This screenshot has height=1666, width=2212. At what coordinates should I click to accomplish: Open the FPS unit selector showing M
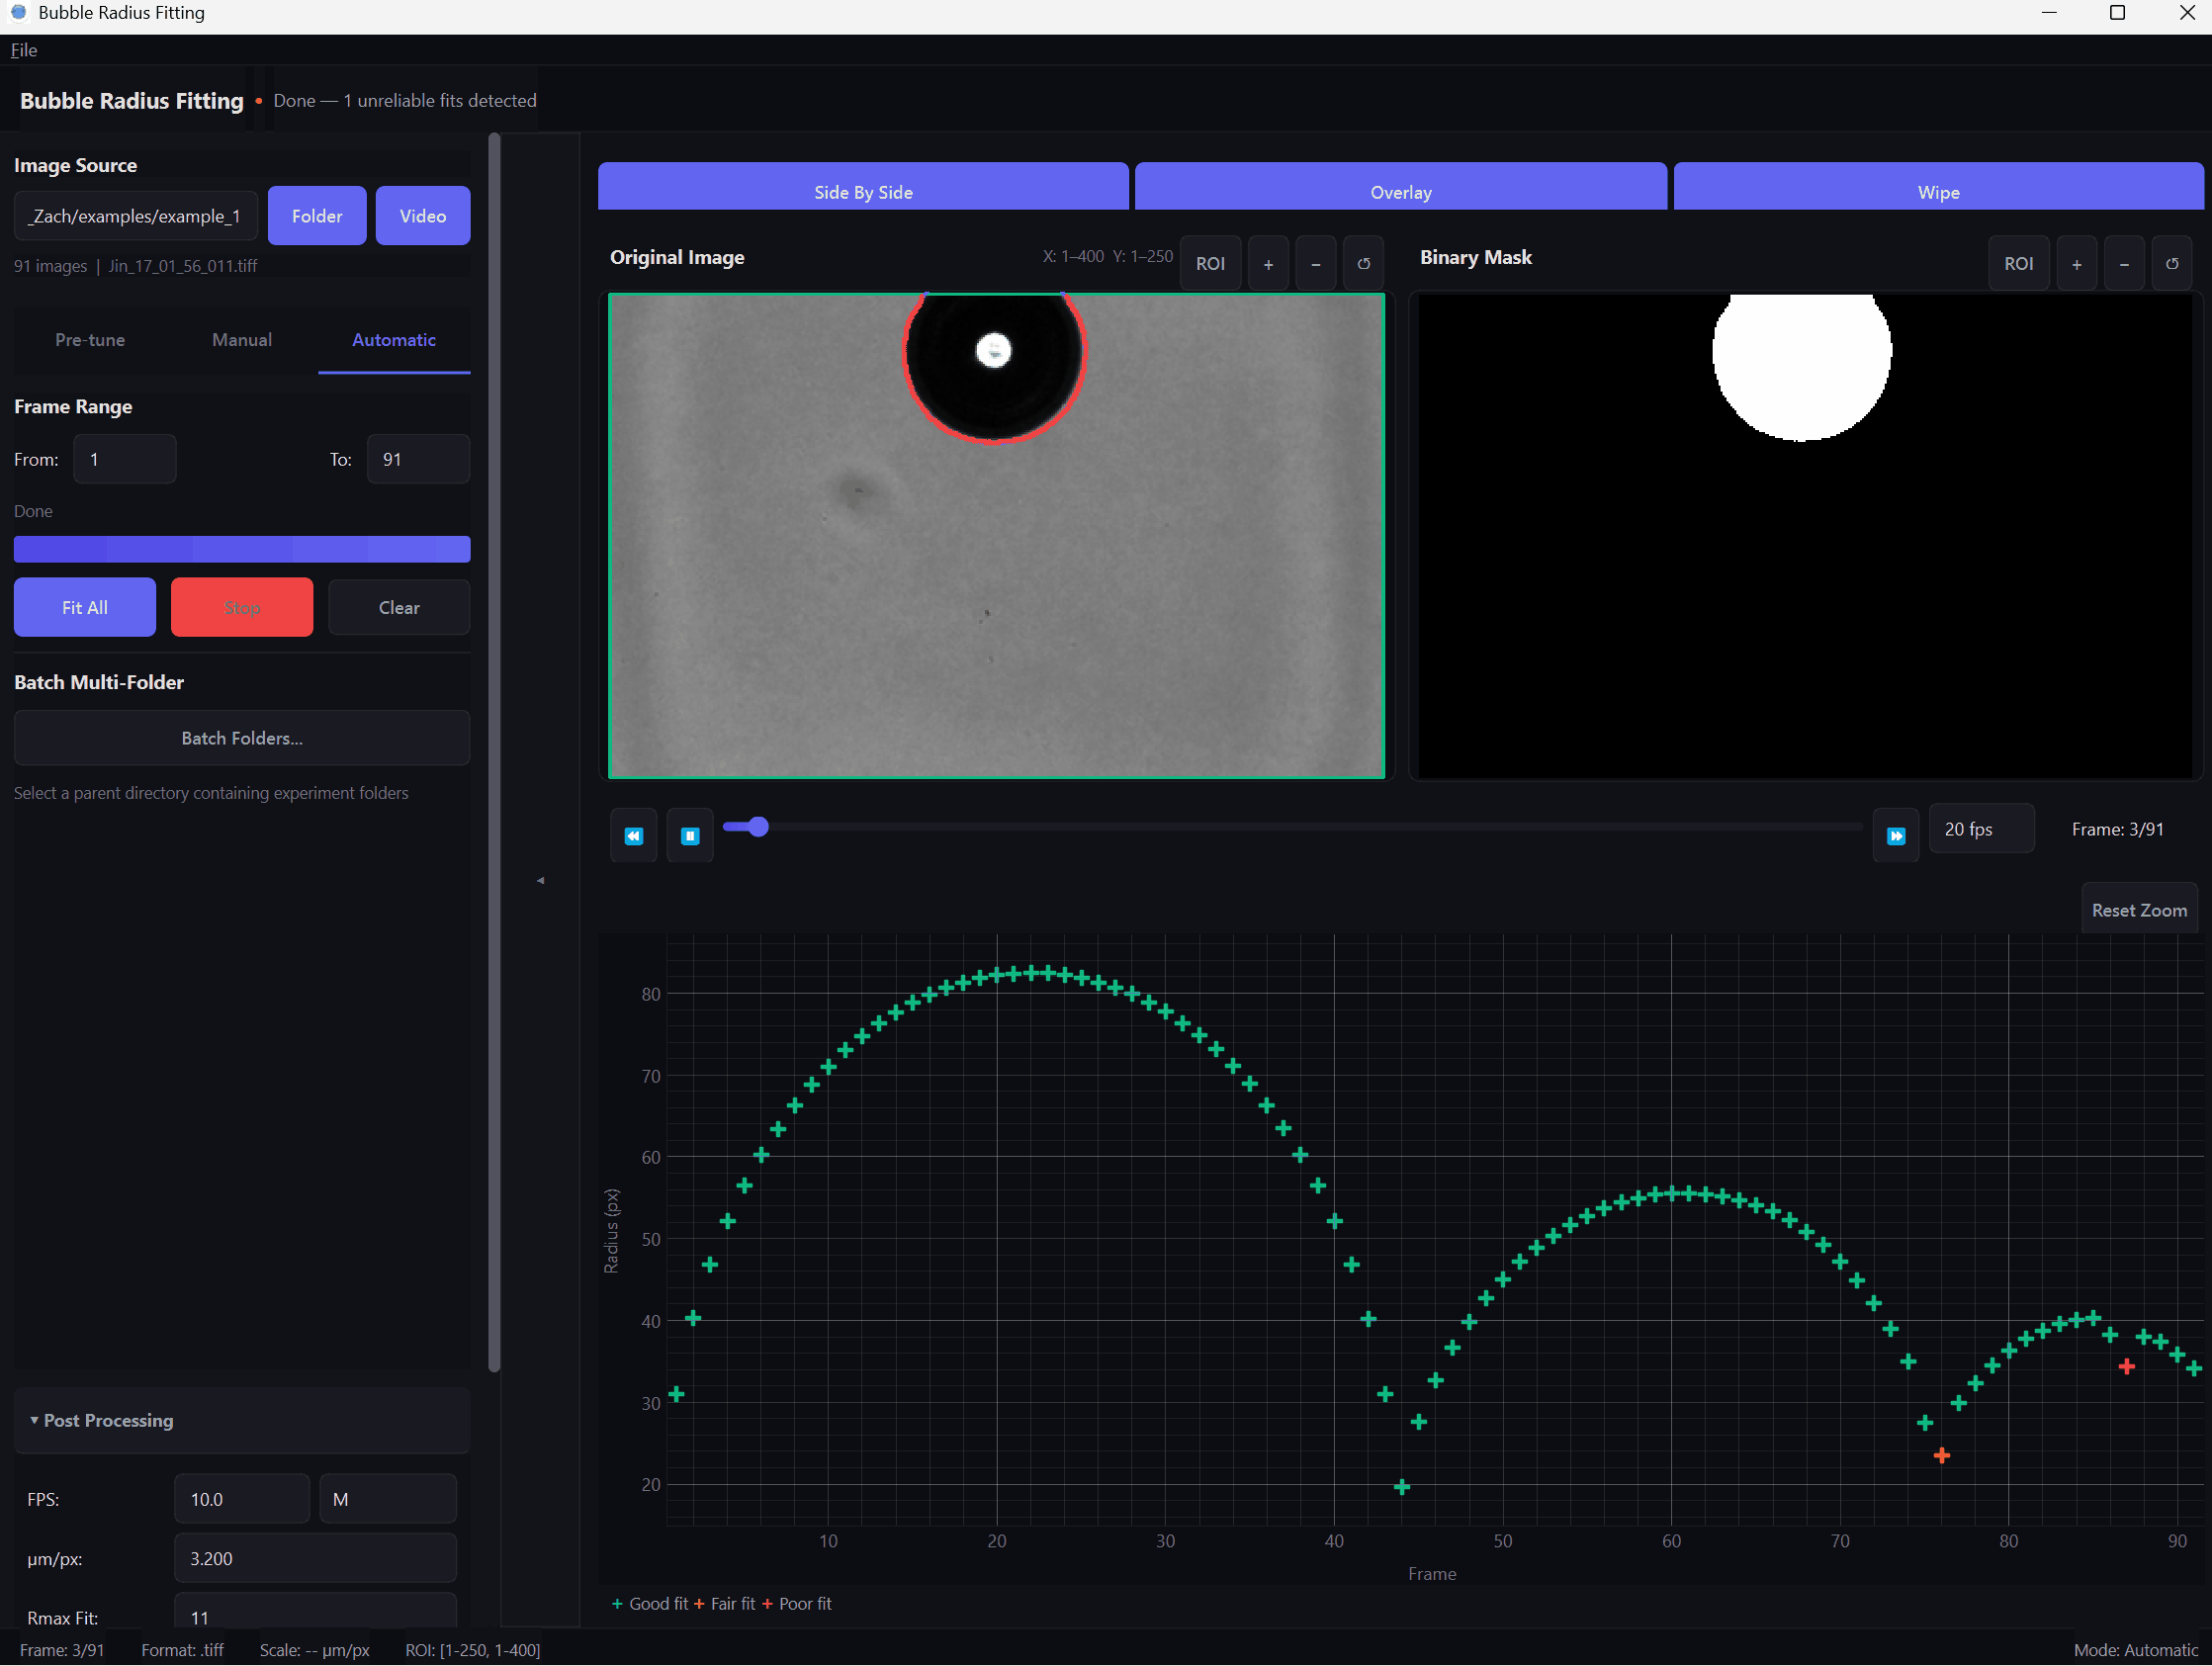(x=388, y=1498)
